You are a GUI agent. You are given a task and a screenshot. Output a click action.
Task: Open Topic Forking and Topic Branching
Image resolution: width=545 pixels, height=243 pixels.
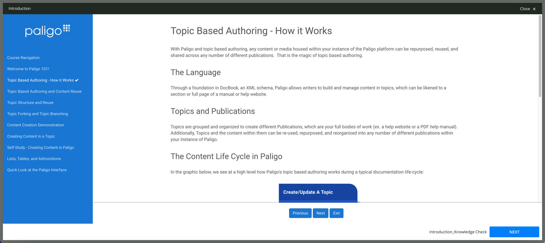37,114
